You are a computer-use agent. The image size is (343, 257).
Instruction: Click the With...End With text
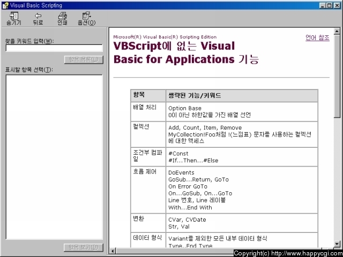(190, 207)
